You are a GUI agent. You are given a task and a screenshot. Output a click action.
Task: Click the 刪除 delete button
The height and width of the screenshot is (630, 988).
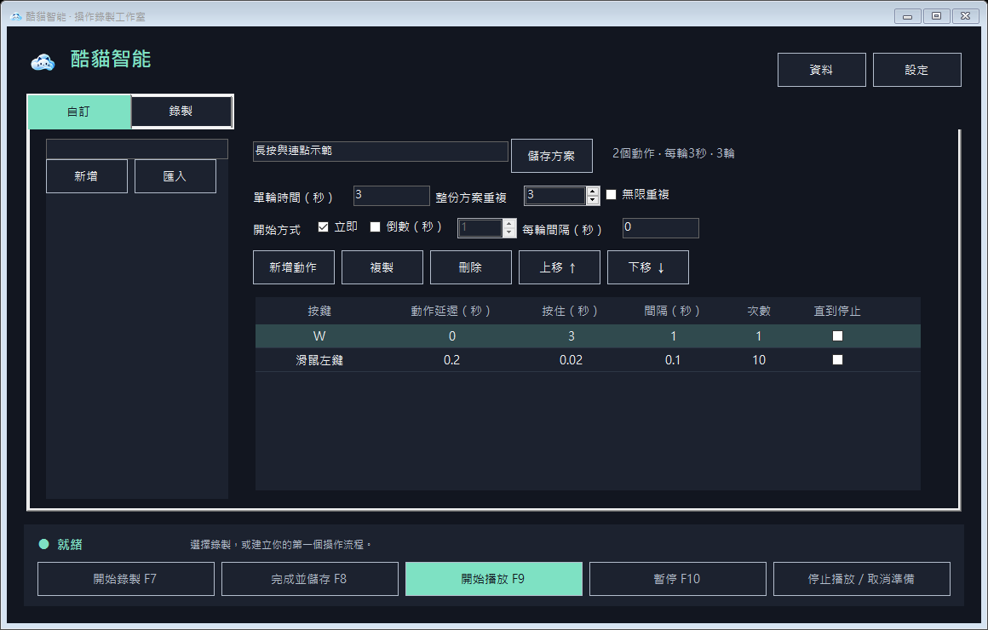tap(471, 267)
